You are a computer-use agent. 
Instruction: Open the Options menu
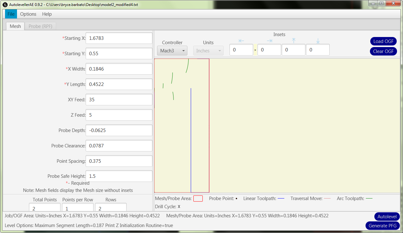(28, 14)
